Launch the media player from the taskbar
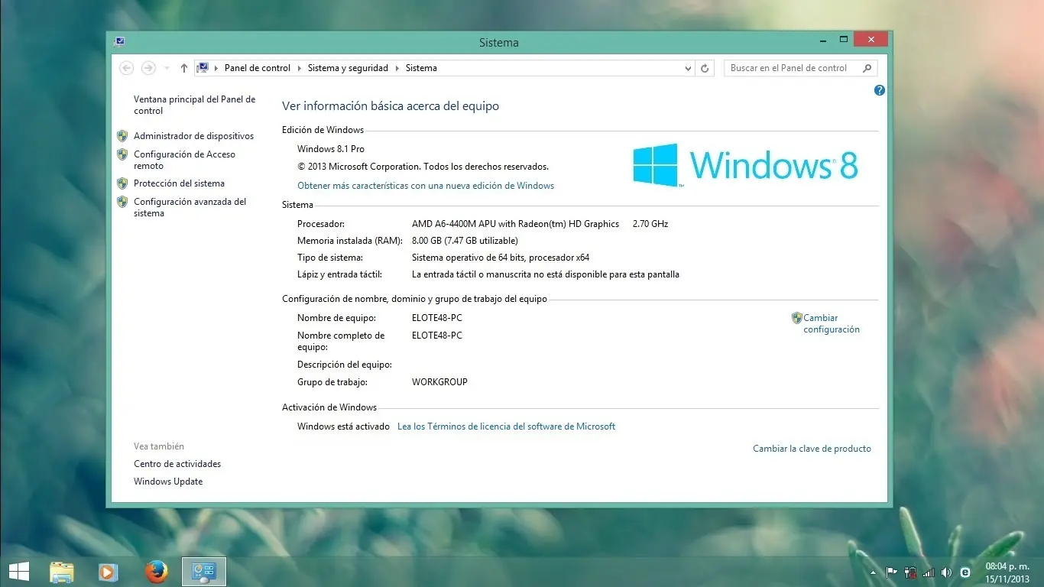Screen dimensions: 1044x587 coord(108,571)
